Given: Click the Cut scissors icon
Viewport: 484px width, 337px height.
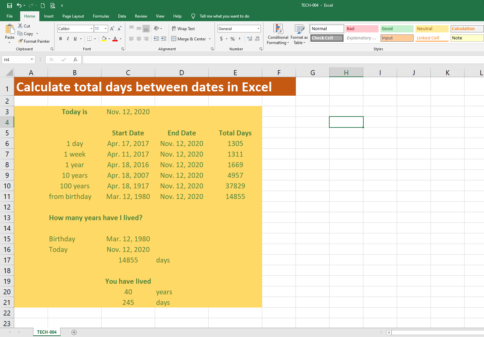Looking at the screenshot, I should [20, 26].
